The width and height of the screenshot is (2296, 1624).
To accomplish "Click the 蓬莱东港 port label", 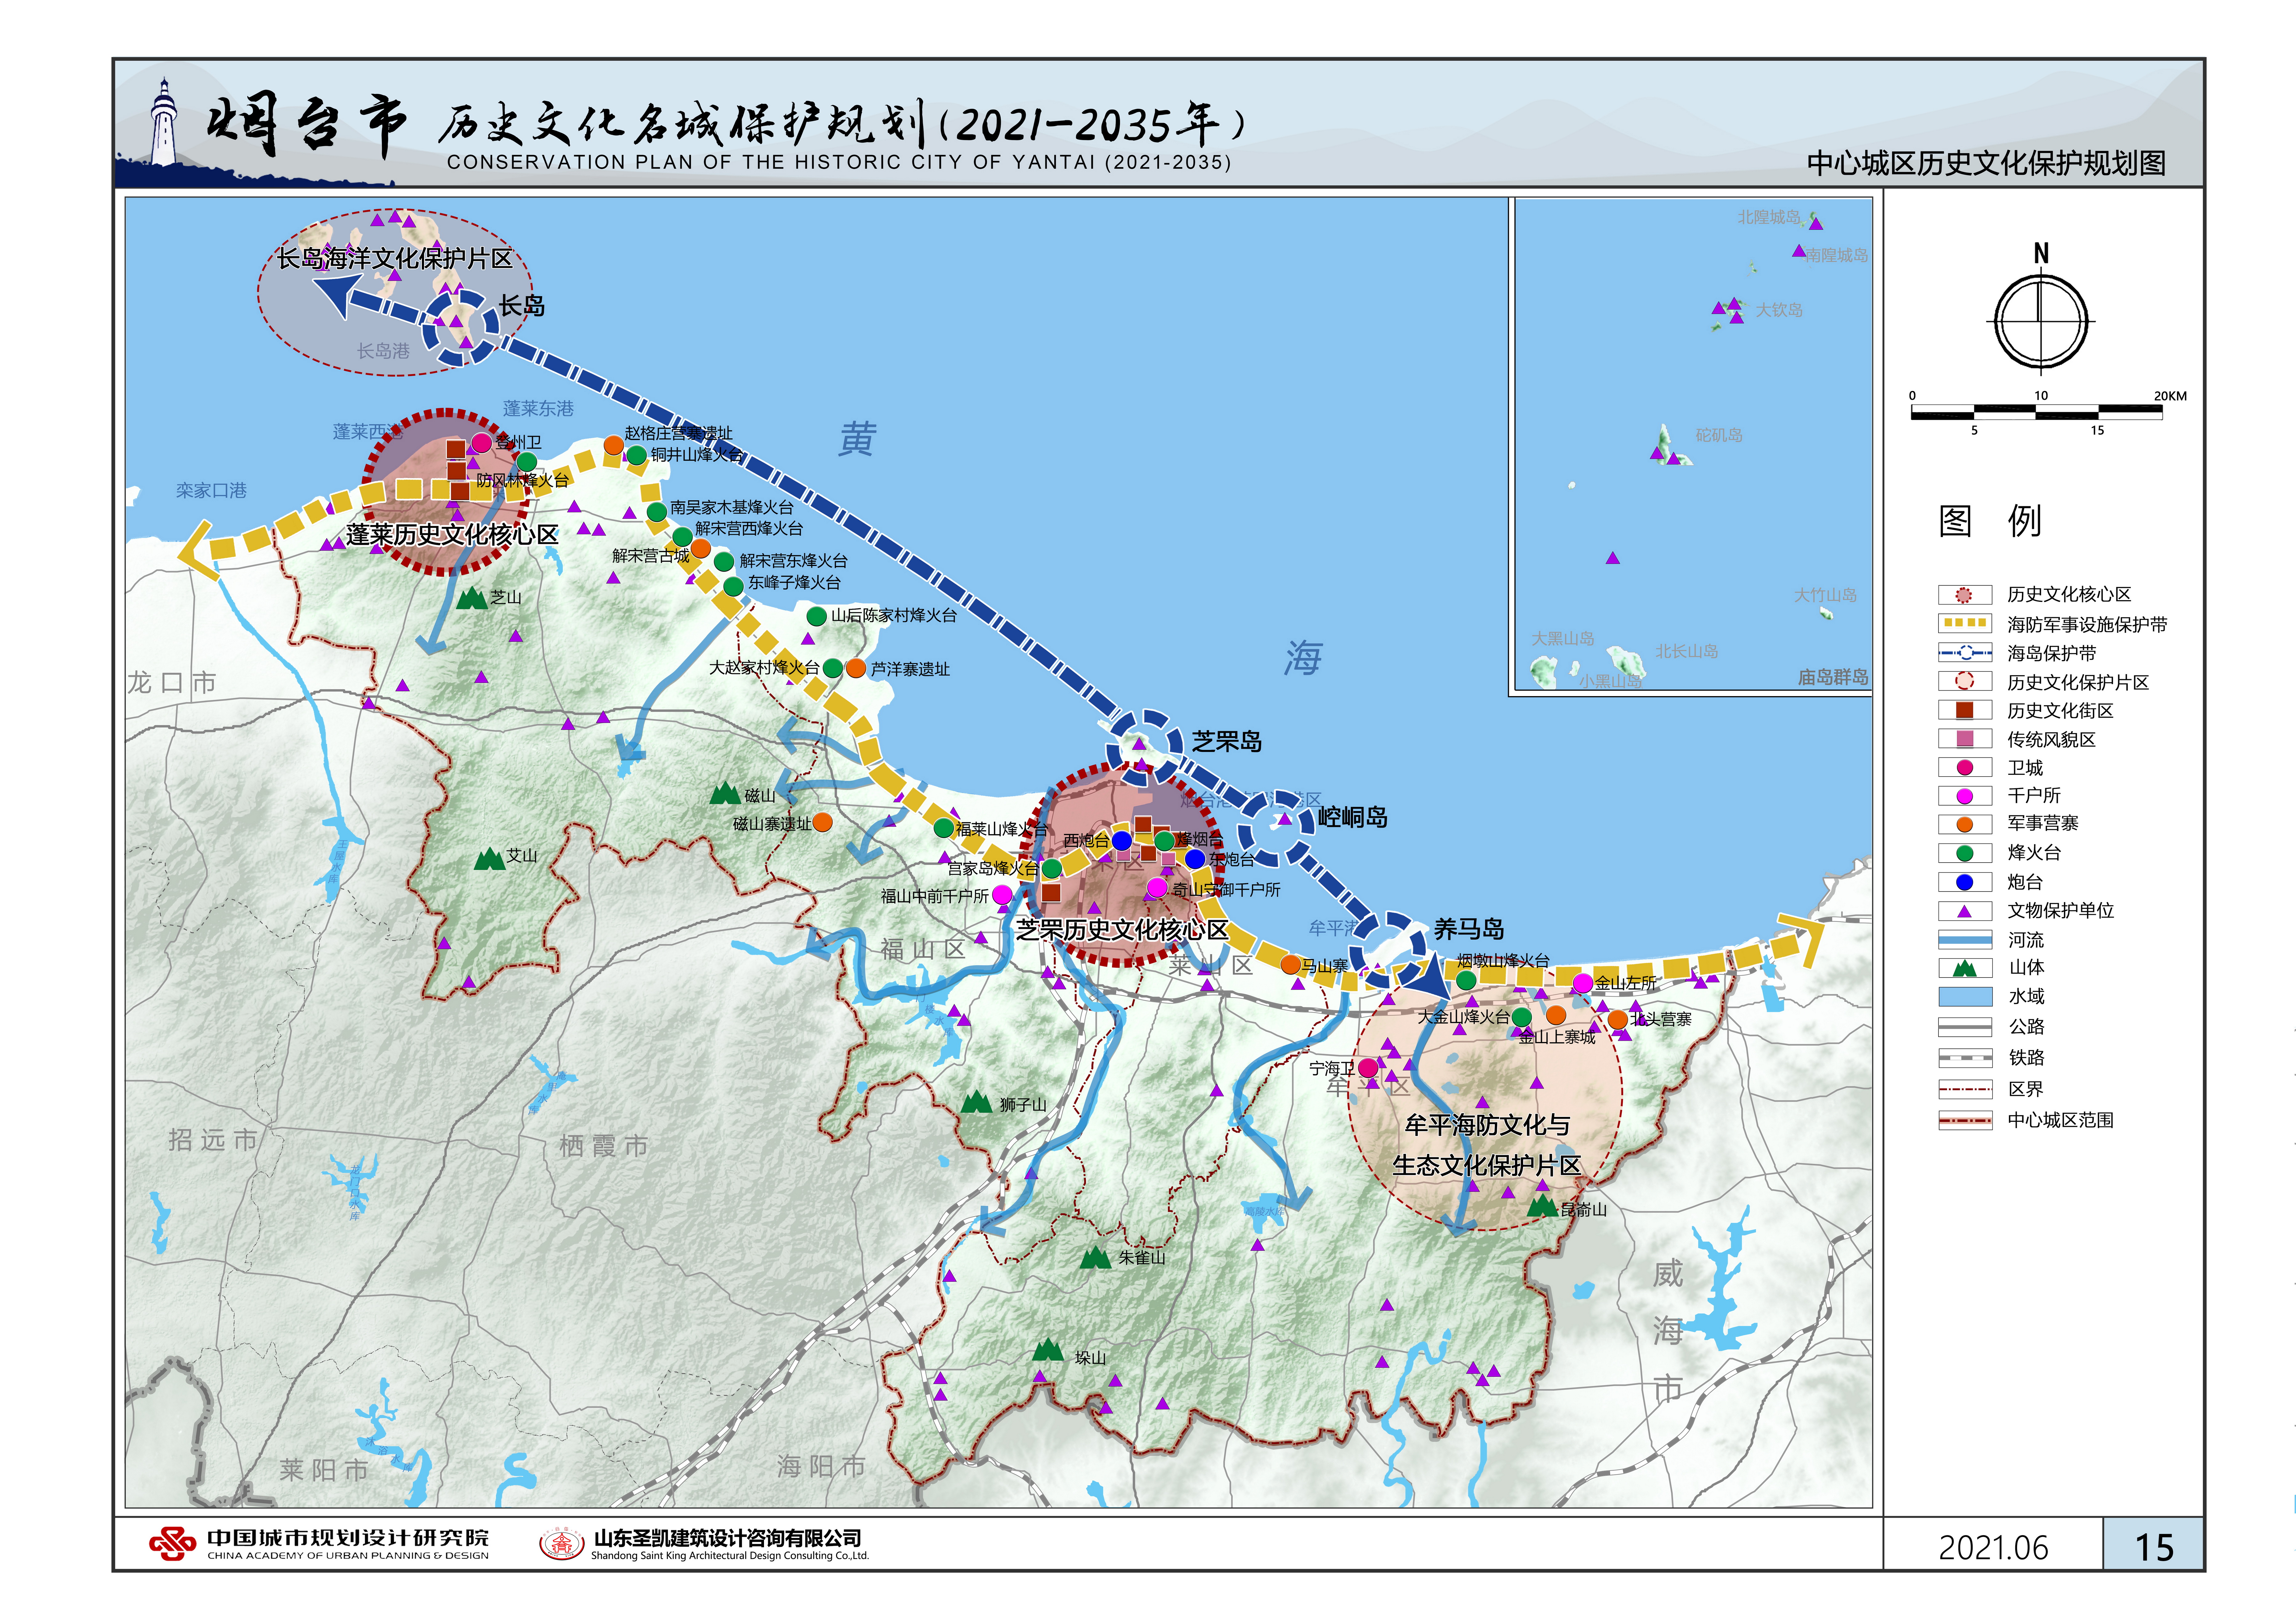I will click(x=538, y=409).
